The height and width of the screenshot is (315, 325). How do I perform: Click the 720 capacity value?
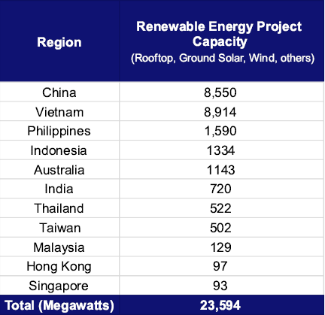click(x=220, y=189)
